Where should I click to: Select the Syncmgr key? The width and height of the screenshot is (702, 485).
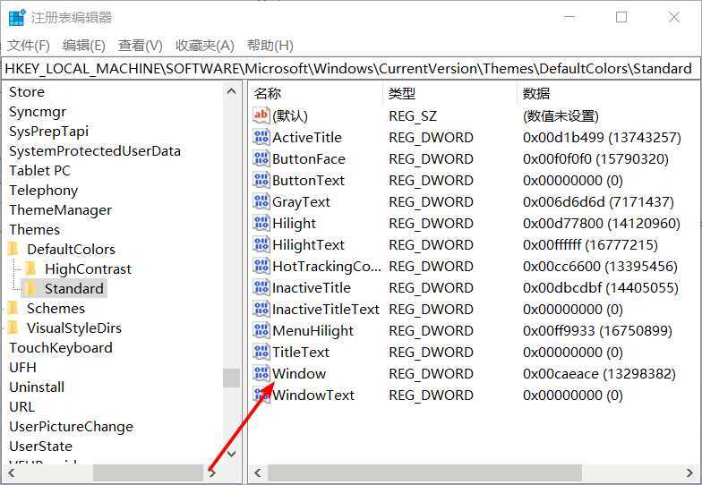(x=38, y=111)
